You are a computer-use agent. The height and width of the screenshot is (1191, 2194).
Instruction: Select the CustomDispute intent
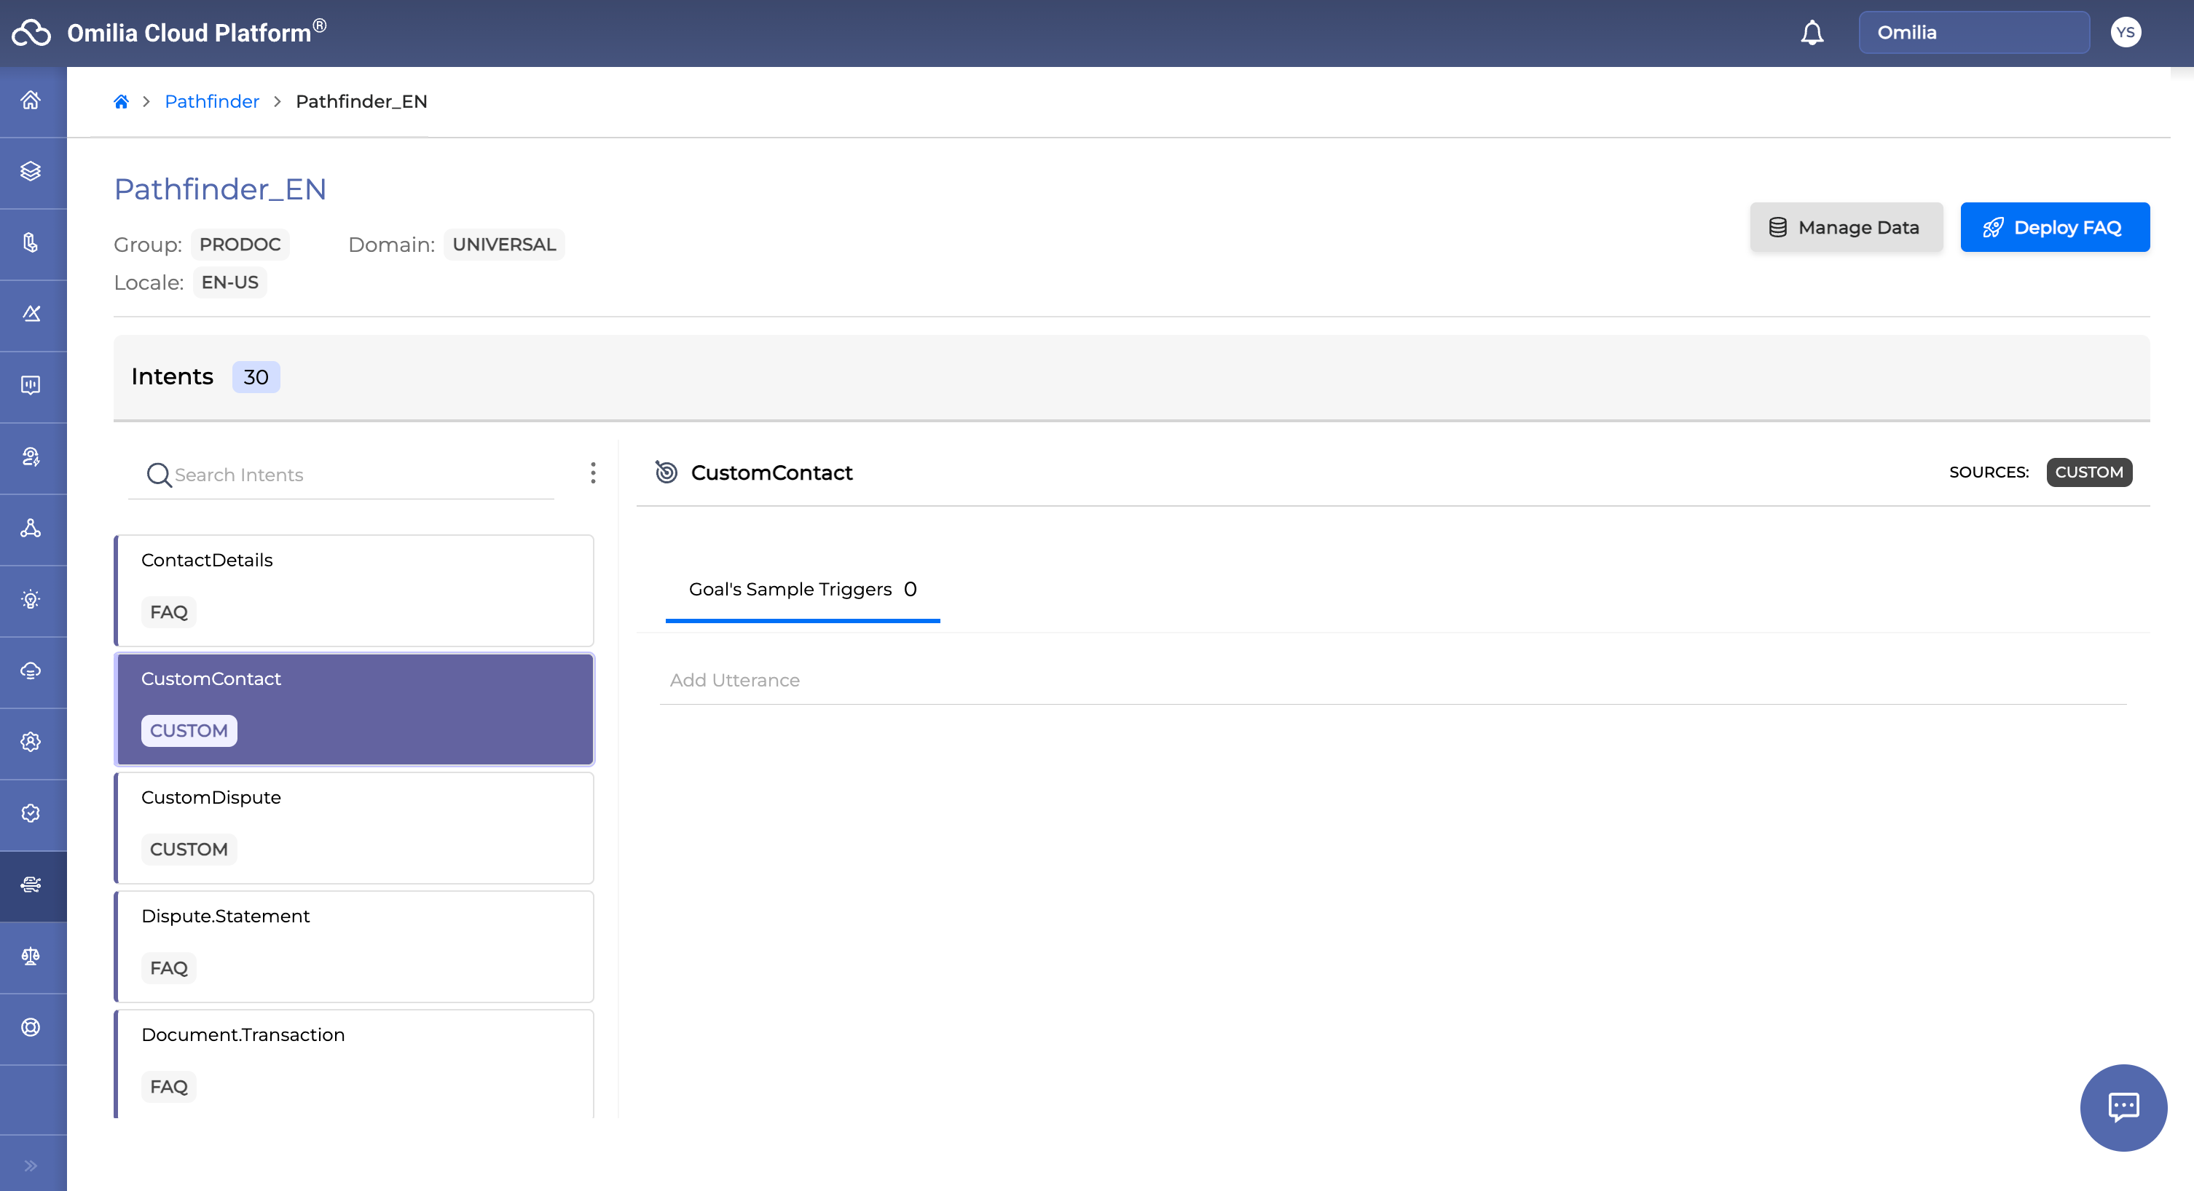pos(353,826)
